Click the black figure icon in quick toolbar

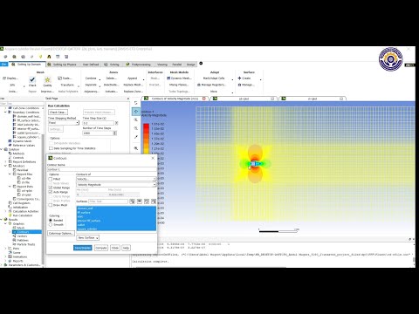[x=49, y=57]
